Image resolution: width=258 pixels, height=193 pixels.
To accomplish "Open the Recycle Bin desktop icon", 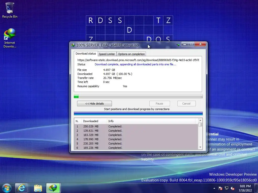I will click(10, 10).
